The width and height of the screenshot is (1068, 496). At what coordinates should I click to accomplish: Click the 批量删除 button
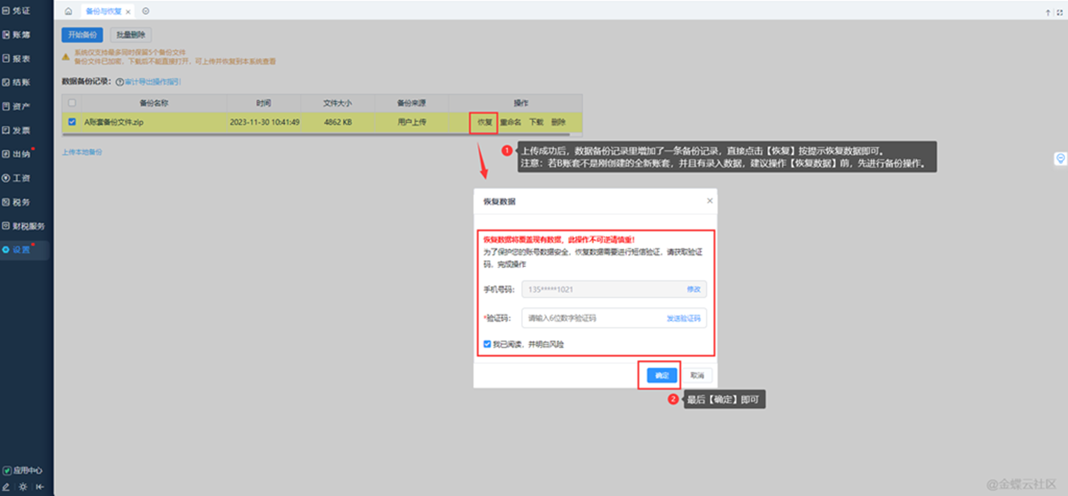click(x=131, y=35)
